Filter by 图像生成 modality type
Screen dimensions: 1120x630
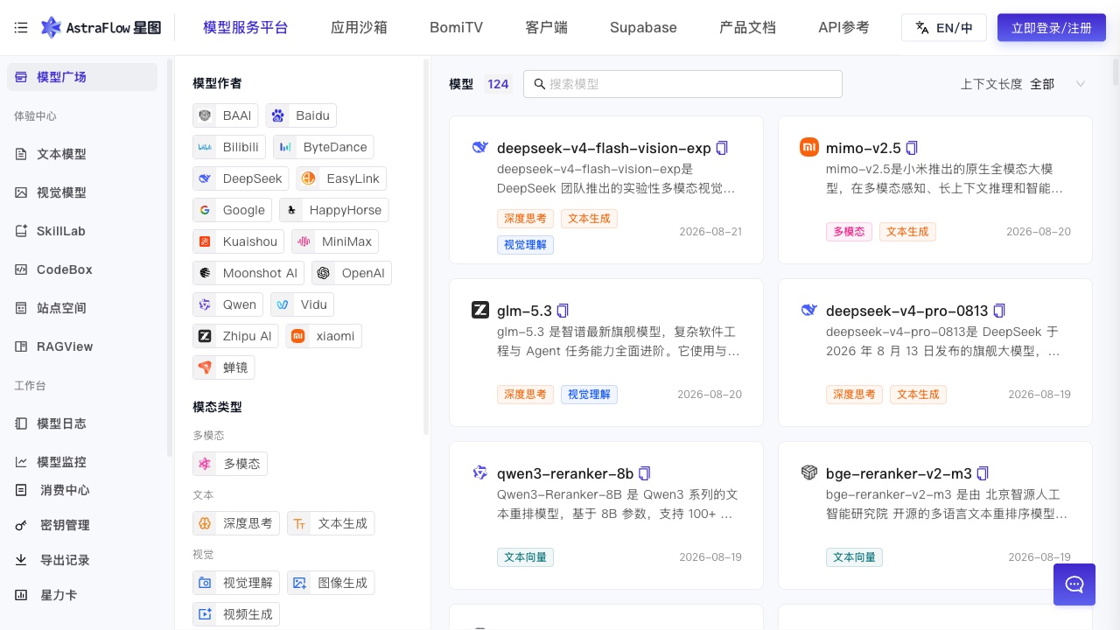331,583
